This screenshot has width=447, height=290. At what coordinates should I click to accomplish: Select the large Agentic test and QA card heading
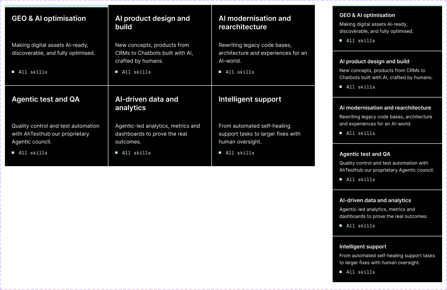click(x=45, y=99)
